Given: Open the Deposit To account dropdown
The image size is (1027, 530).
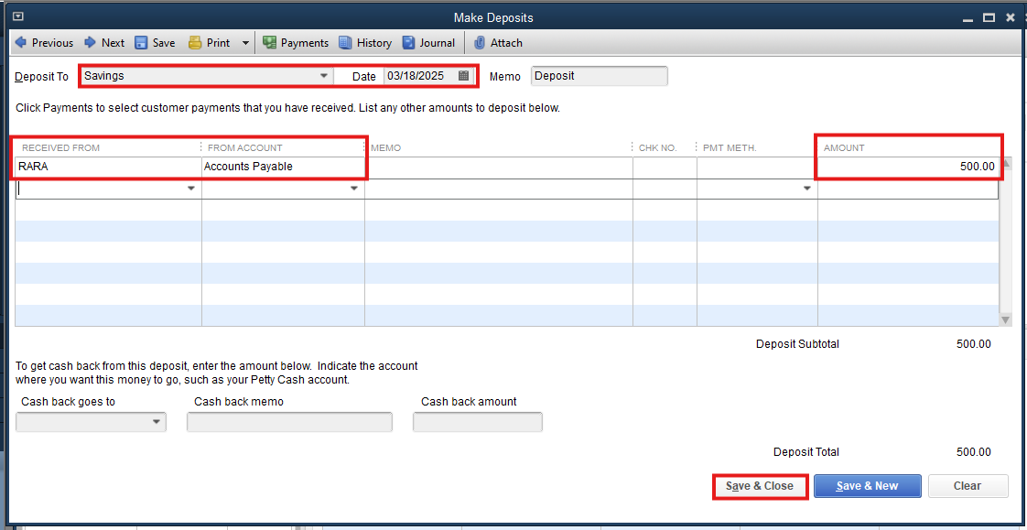Looking at the screenshot, I should pyautogui.click(x=323, y=76).
